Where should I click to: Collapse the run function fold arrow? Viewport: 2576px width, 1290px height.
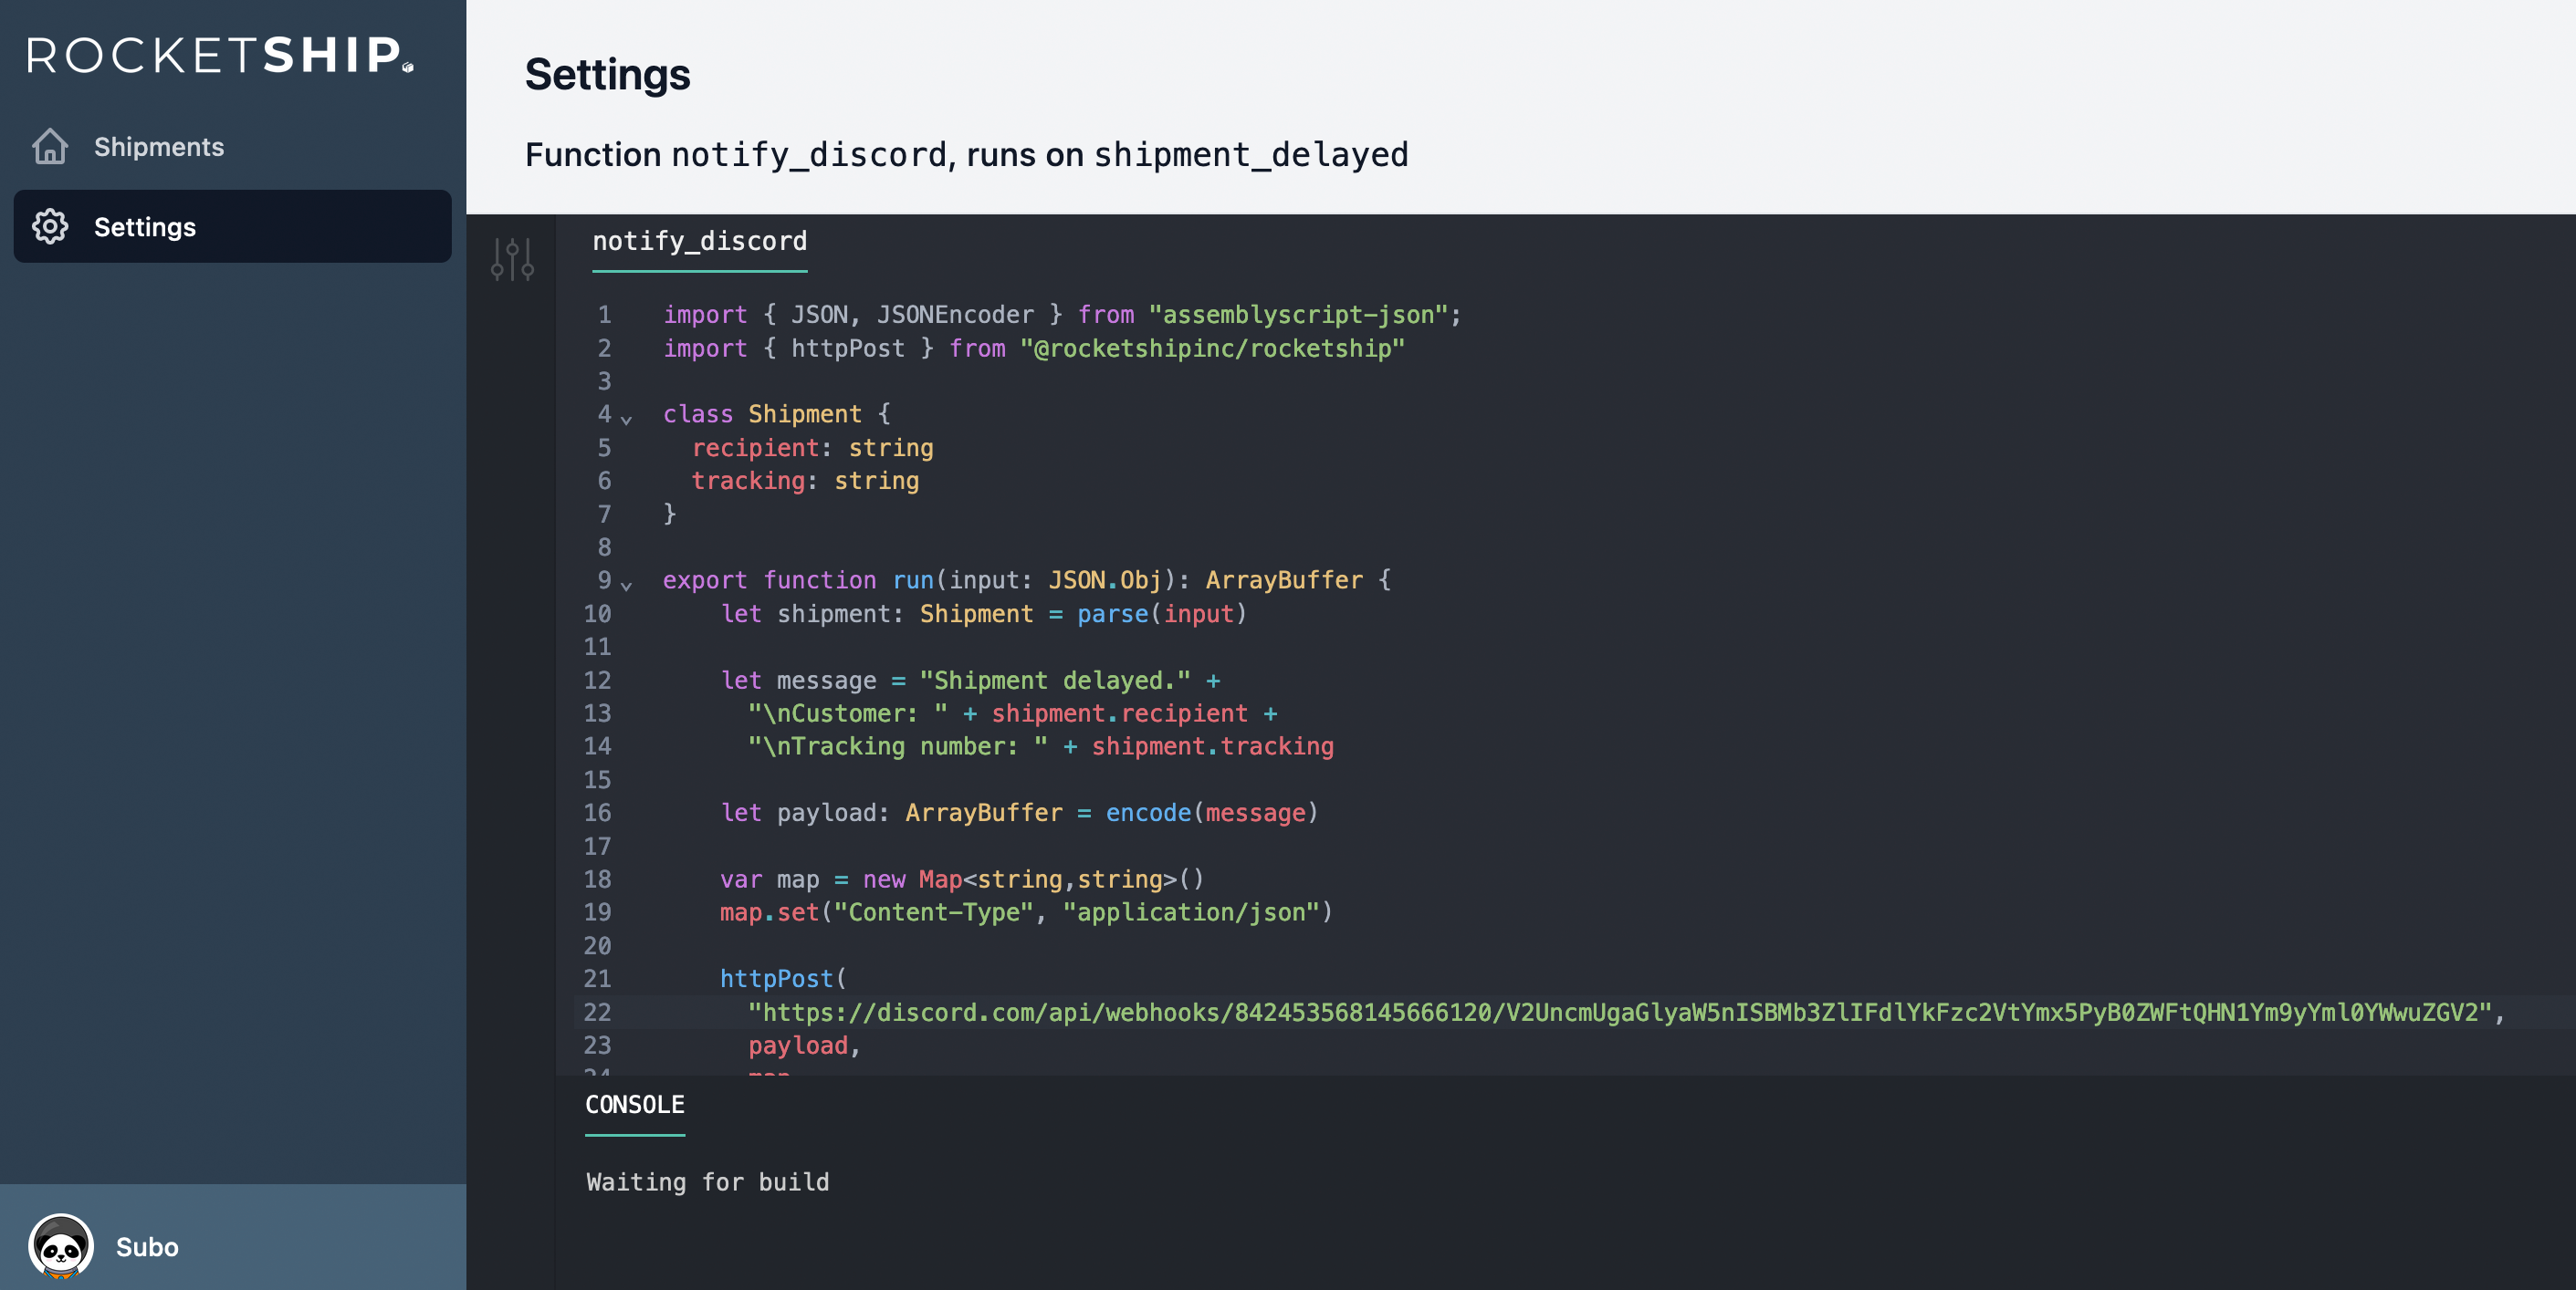(x=627, y=586)
